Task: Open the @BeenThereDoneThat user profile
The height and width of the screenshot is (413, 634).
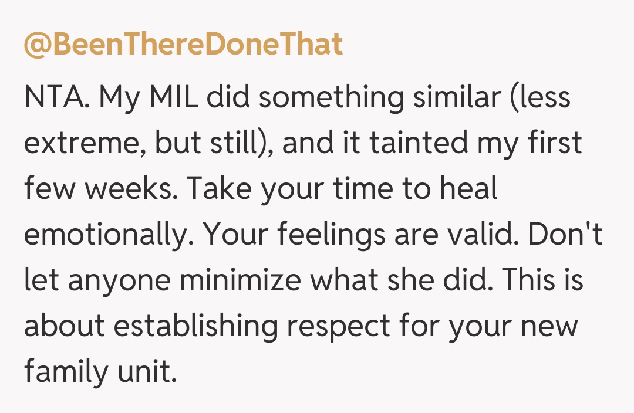Action: [x=183, y=45]
